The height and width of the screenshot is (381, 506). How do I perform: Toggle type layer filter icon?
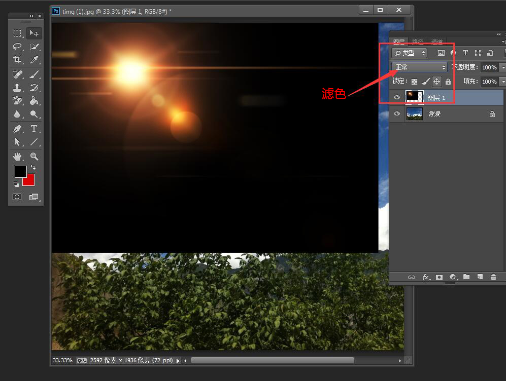(465, 53)
